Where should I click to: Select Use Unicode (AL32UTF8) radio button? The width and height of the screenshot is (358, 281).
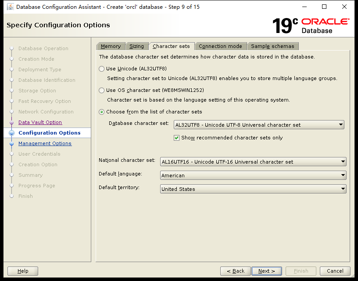(102, 69)
